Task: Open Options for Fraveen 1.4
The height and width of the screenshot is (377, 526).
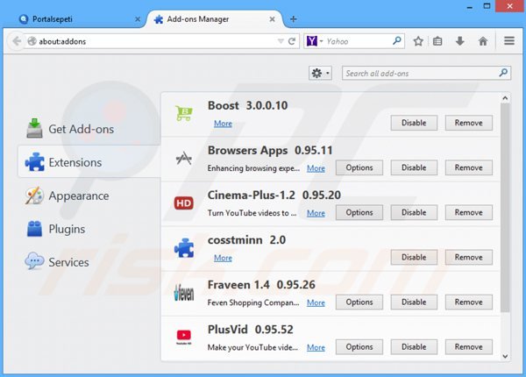Action: pyautogui.click(x=359, y=302)
